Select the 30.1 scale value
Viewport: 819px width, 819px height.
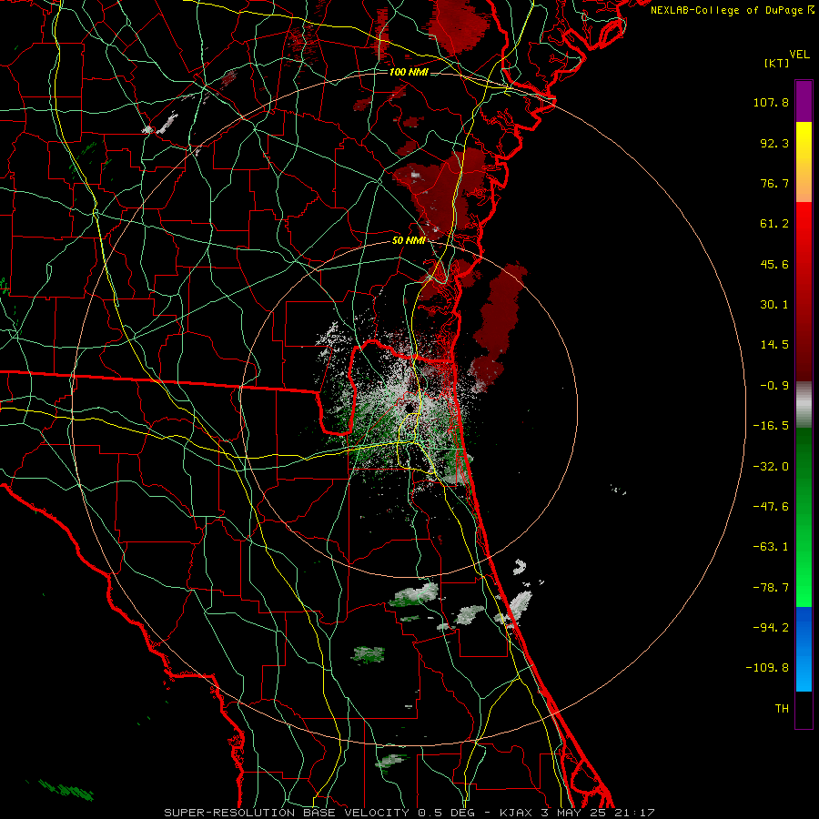[774, 305]
